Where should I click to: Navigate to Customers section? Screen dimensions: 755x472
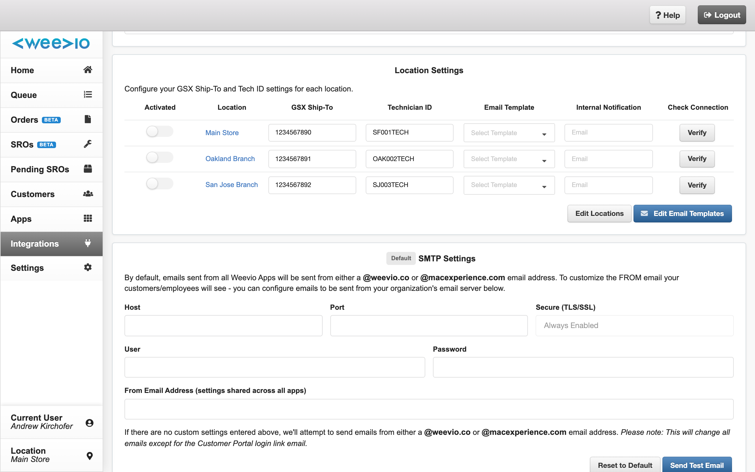pos(52,194)
